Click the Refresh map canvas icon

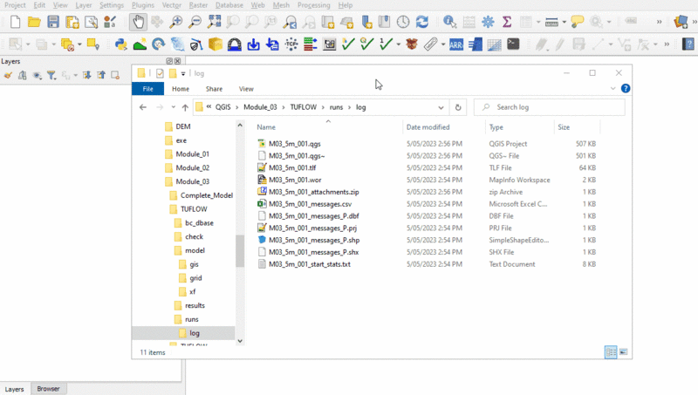[x=422, y=21]
